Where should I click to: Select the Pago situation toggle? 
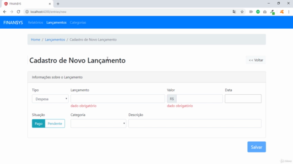[x=38, y=123]
